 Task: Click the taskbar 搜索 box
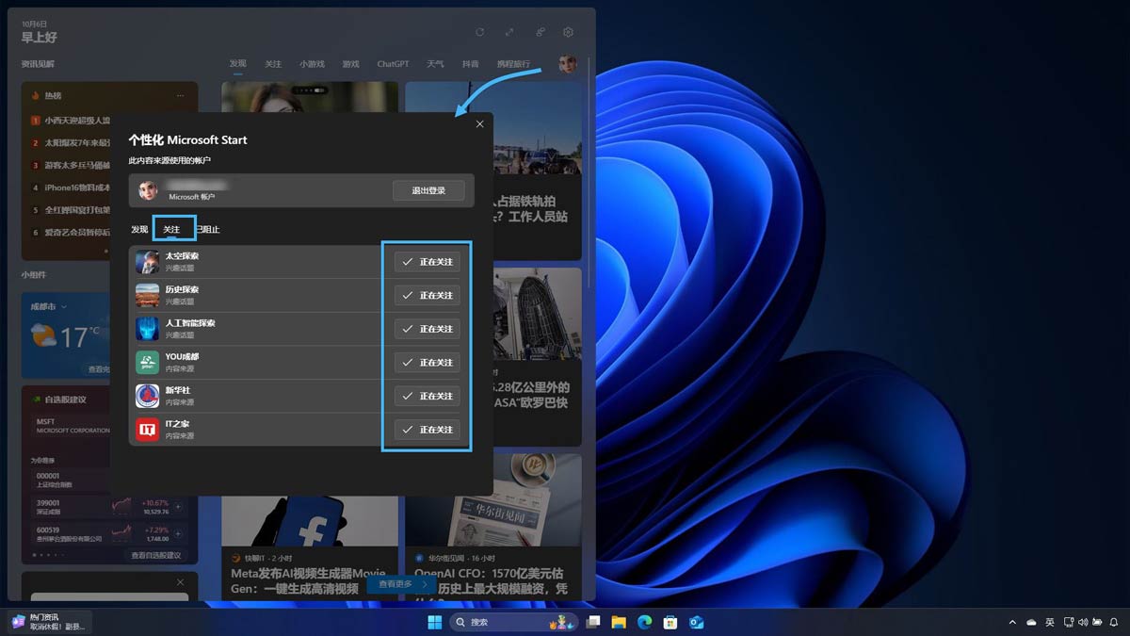point(499,622)
